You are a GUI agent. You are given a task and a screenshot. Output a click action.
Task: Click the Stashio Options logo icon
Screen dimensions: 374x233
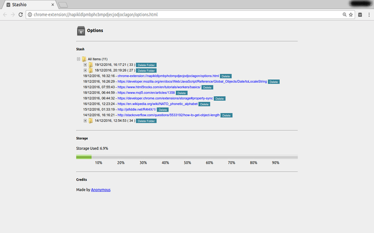(81, 31)
